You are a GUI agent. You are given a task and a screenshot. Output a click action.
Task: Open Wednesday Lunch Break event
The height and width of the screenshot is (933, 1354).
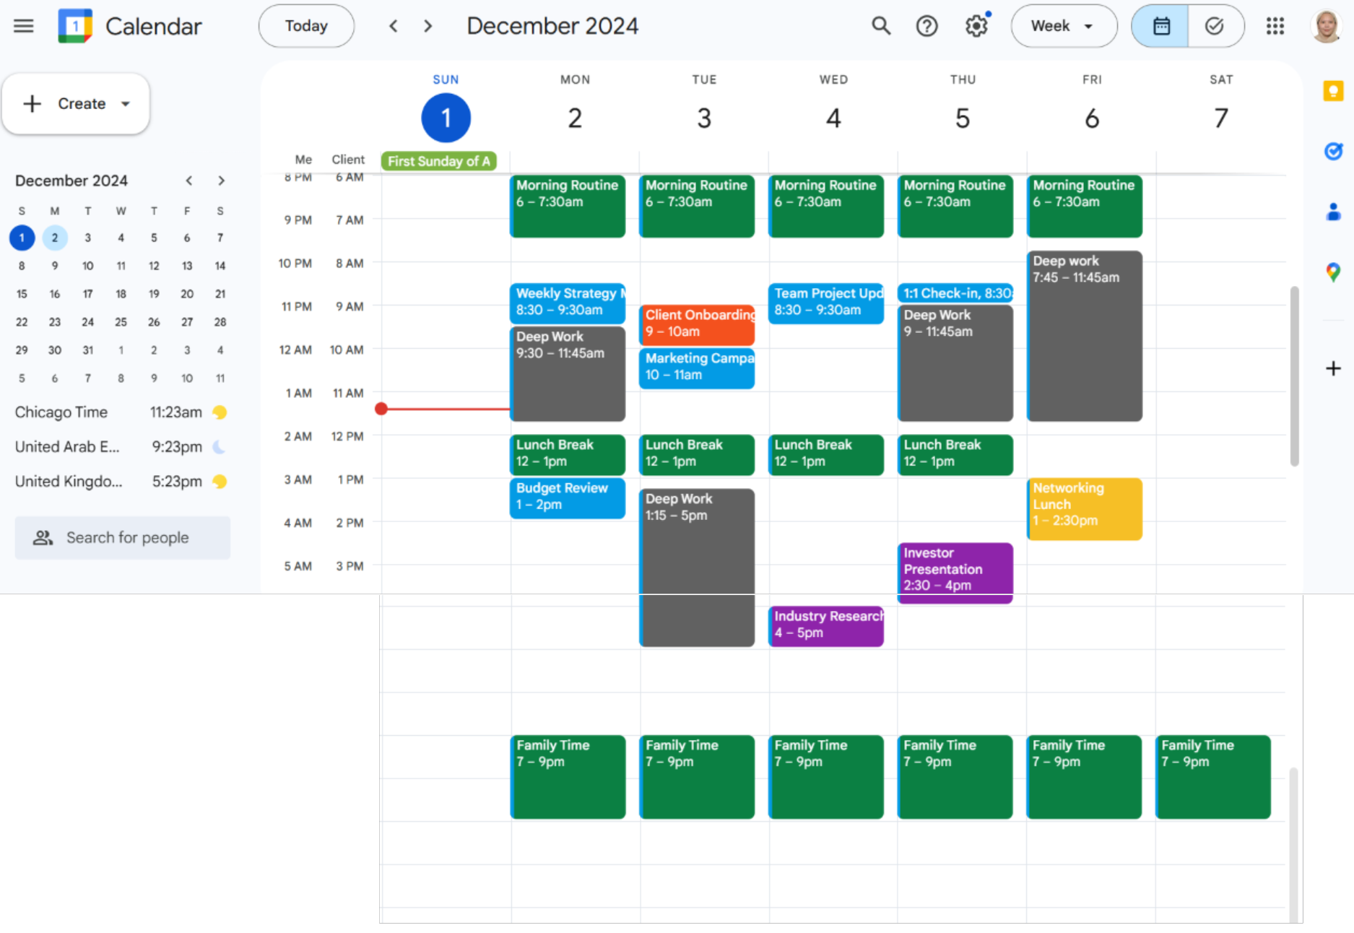826,455
